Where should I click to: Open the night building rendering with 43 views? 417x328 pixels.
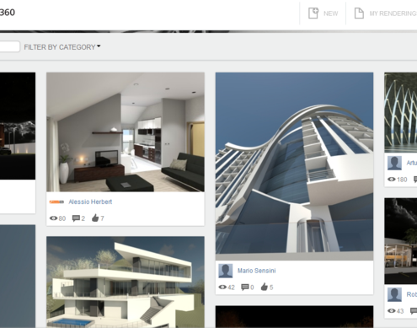(401, 241)
